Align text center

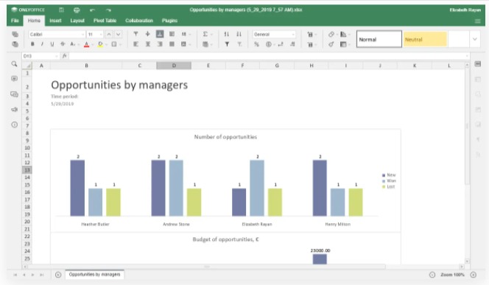pos(148,44)
